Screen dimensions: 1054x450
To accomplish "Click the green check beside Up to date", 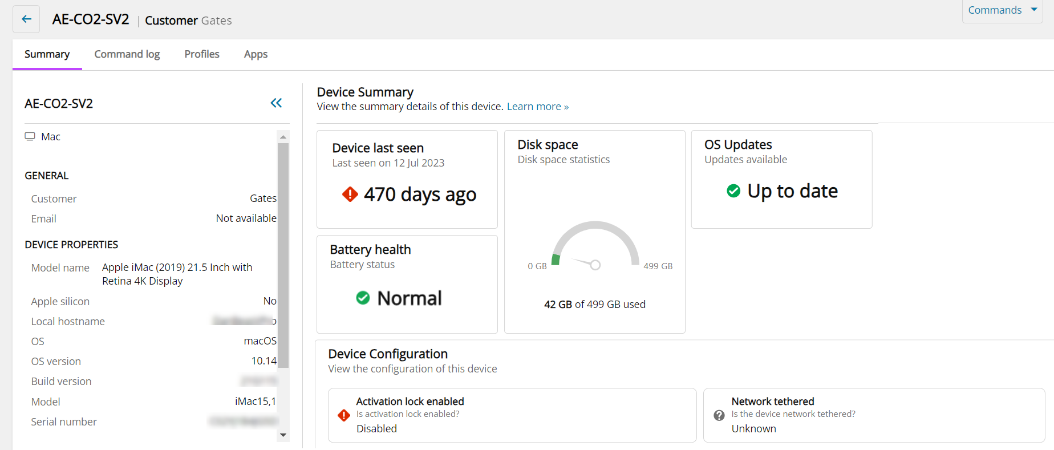I will point(733,191).
